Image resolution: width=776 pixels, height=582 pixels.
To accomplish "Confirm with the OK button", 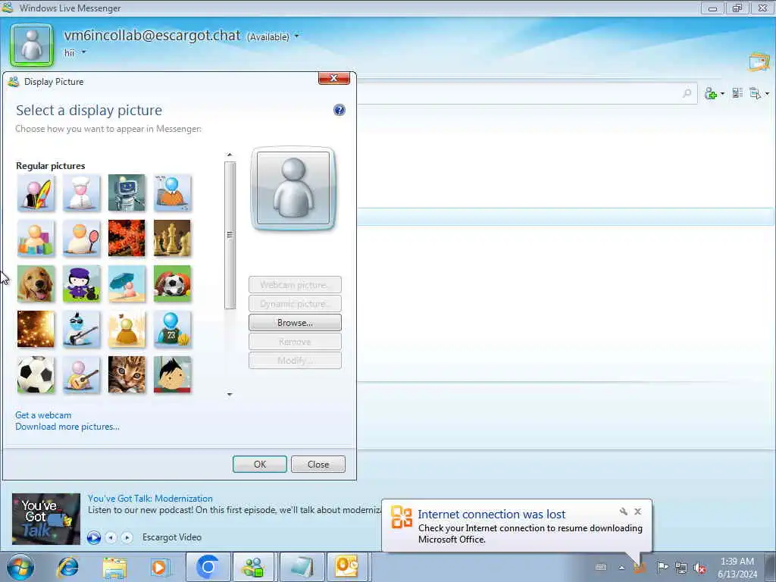I will pos(260,465).
